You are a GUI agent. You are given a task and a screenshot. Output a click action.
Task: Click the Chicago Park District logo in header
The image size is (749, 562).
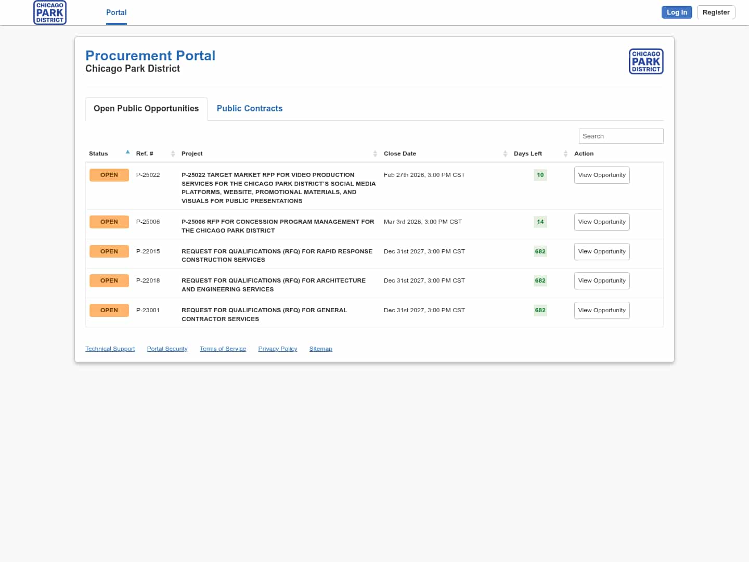[50, 12]
